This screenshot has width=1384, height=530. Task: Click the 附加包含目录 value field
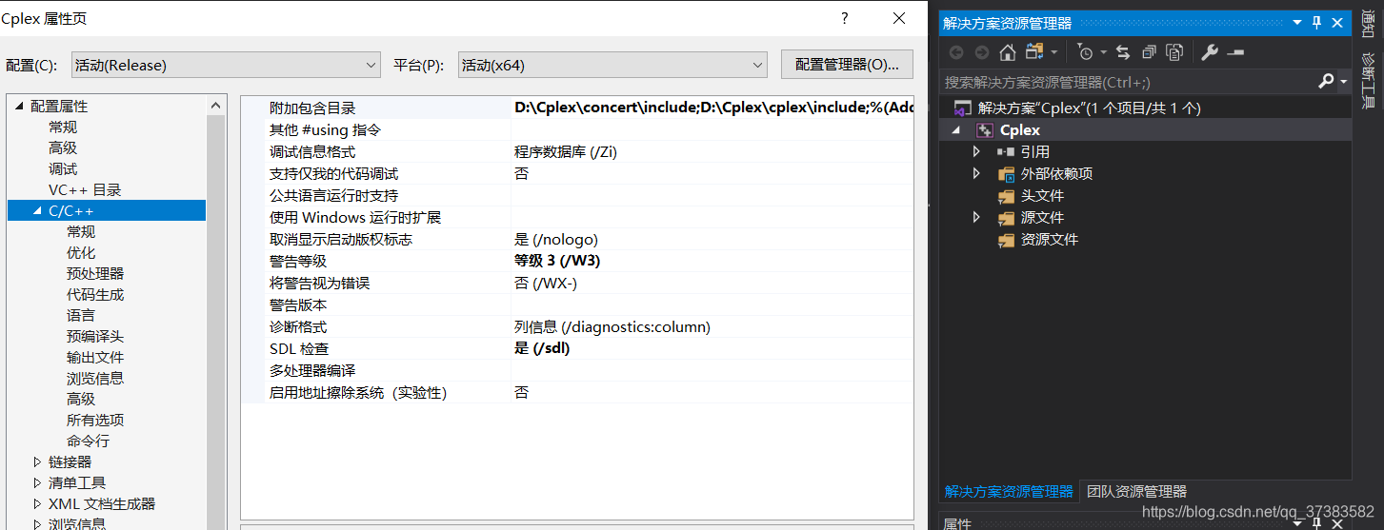pos(712,108)
